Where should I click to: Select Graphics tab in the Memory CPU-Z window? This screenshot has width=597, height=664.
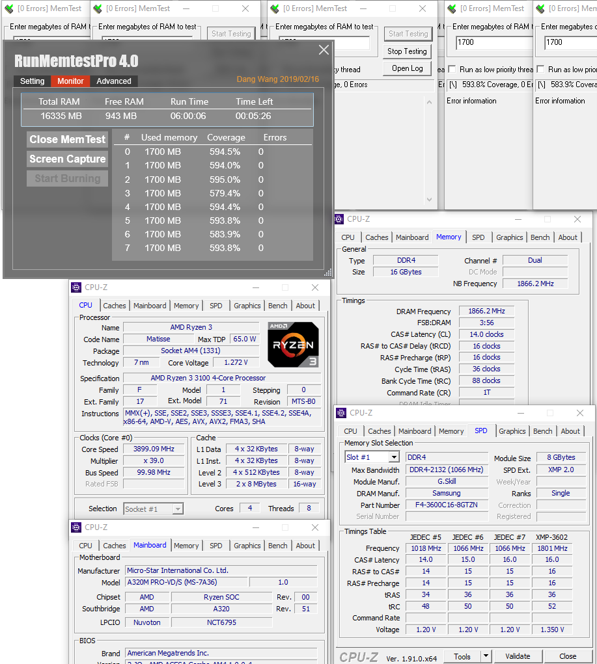(509, 237)
